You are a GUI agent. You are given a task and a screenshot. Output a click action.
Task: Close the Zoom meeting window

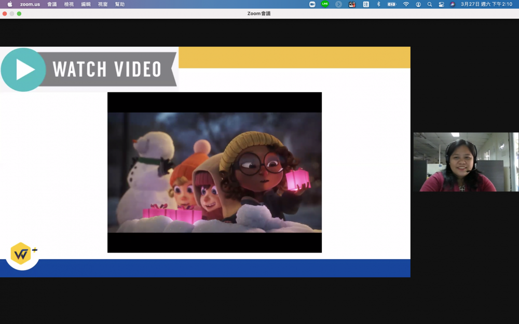(5, 13)
